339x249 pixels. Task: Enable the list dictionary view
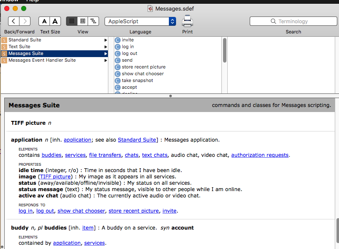72,21
